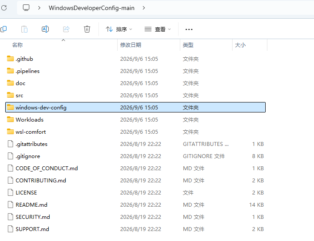Click the windows-dev-config folder icon

[x=10, y=107]
